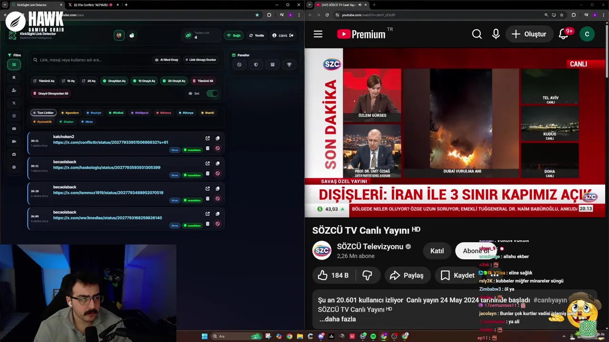The image size is (609, 342).
Task: Block user on the haskologlu row
Action: click(x=217, y=173)
